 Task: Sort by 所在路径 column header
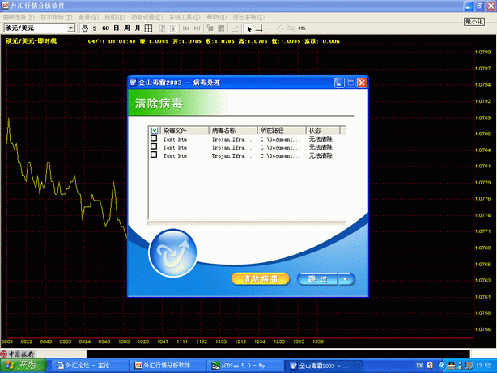(x=282, y=130)
